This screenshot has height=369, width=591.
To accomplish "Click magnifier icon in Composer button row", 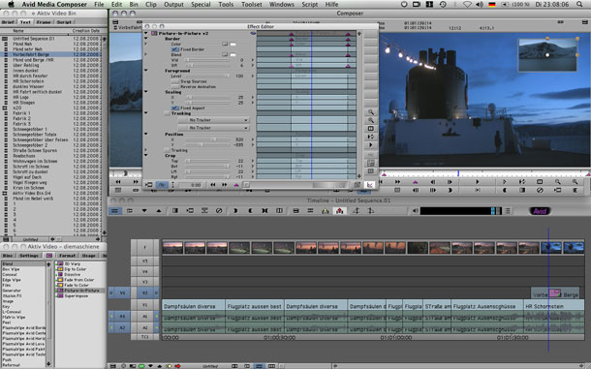I will [557, 182].
